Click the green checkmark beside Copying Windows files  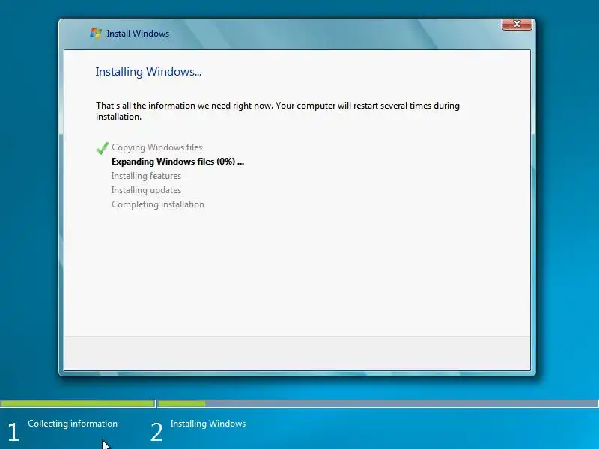coord(102,147)
